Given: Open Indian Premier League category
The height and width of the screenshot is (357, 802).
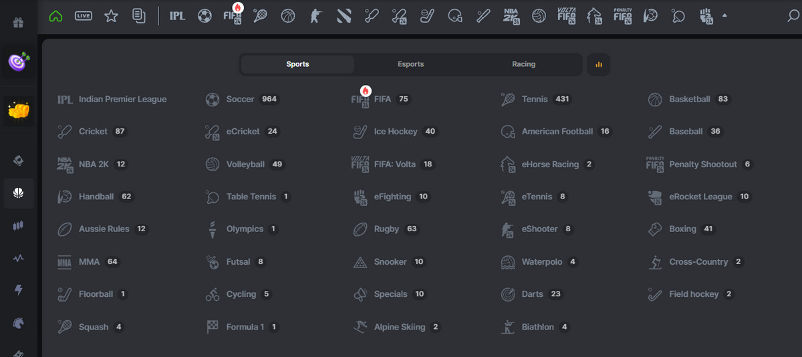Looking at the screenshot, I should [122, 99].
